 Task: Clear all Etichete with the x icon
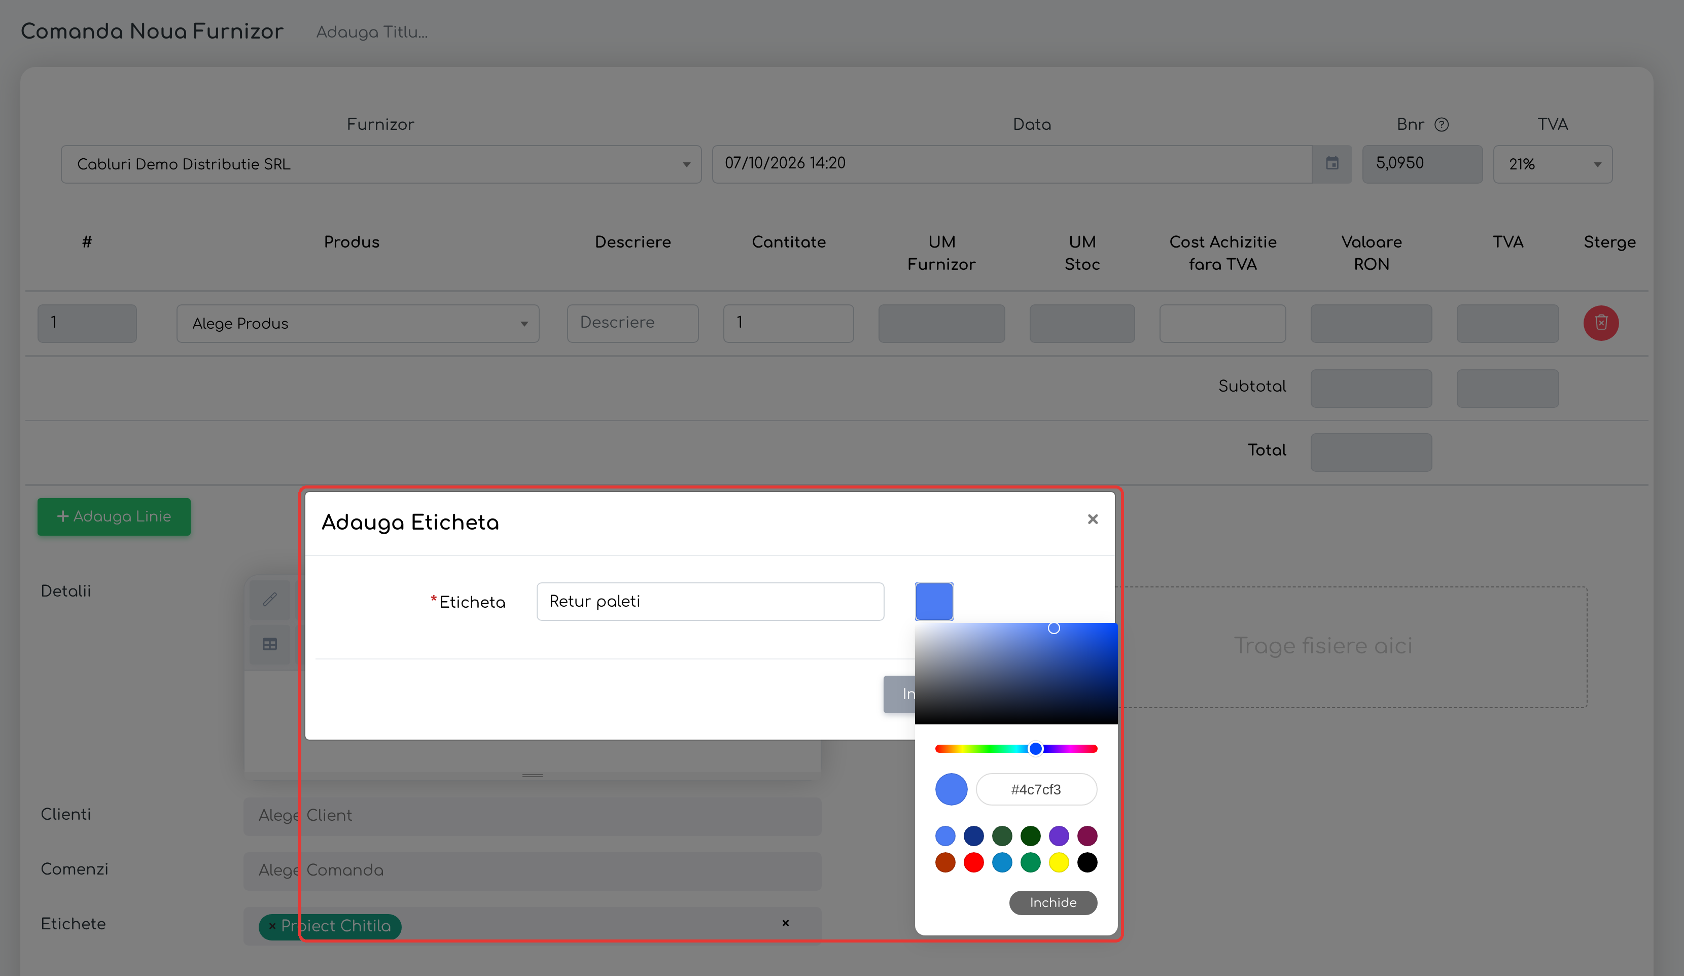tap(786, 923)
